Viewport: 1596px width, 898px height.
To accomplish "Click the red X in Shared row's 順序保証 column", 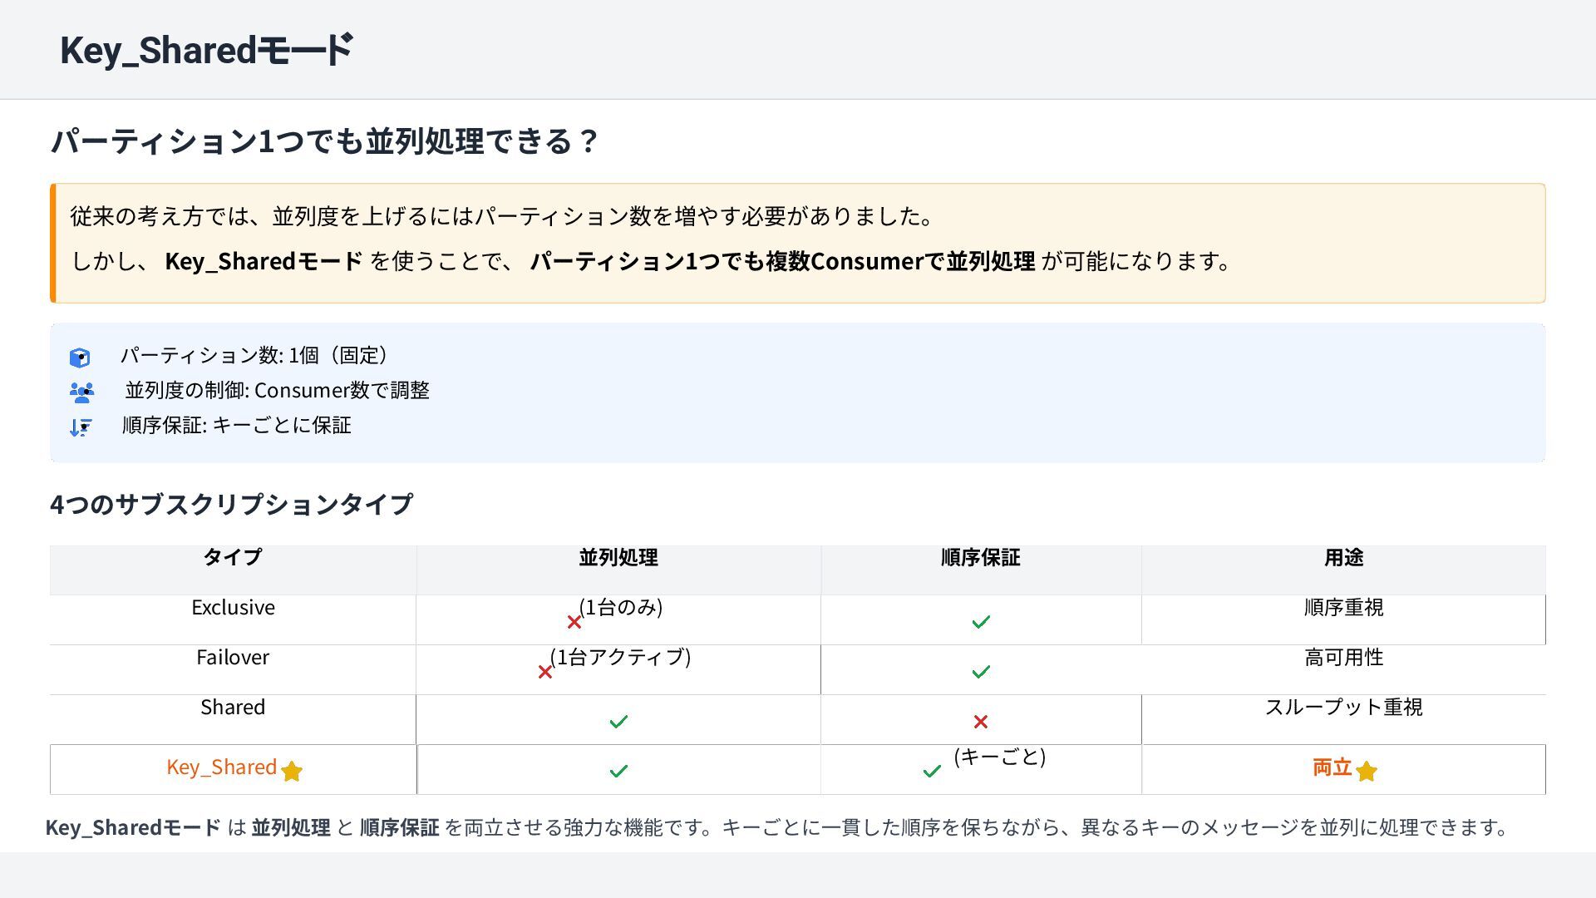I will click(981, 722).
